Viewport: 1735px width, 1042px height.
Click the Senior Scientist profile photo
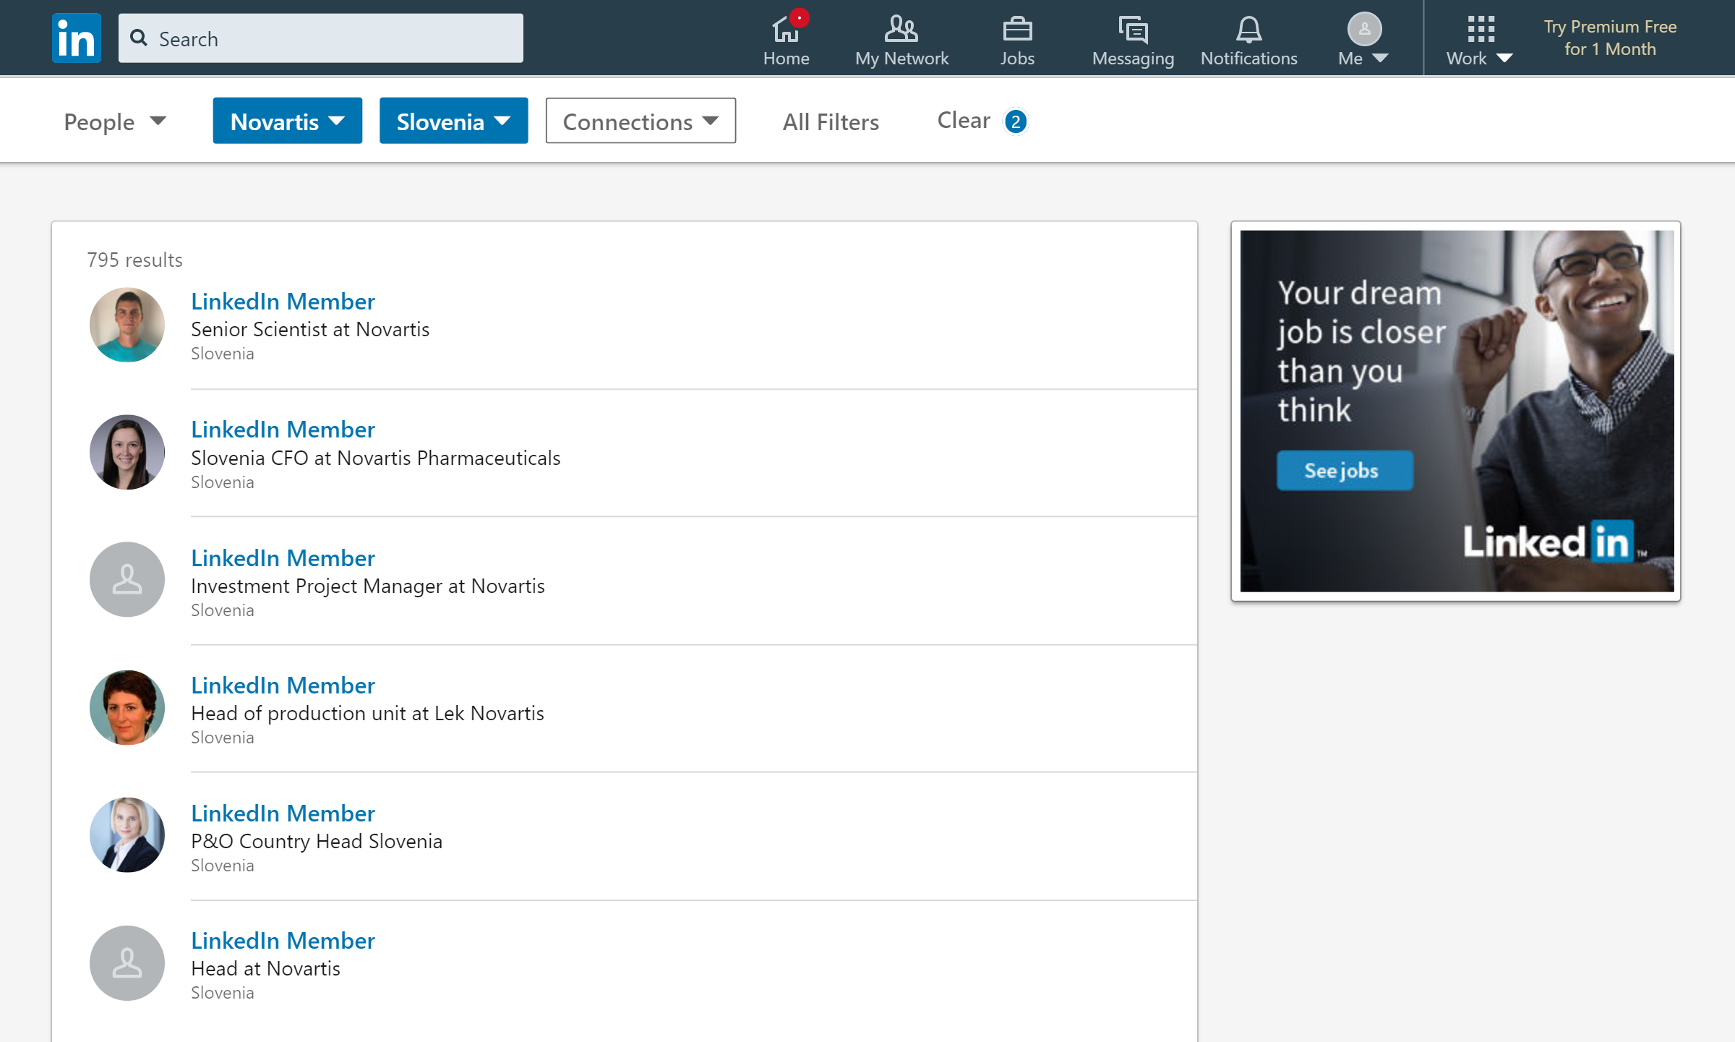[127, 325]
